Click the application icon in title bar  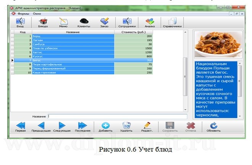pos(11,8)
